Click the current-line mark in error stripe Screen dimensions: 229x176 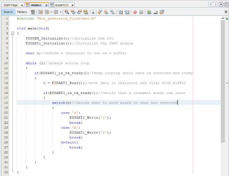coord(227,83)
